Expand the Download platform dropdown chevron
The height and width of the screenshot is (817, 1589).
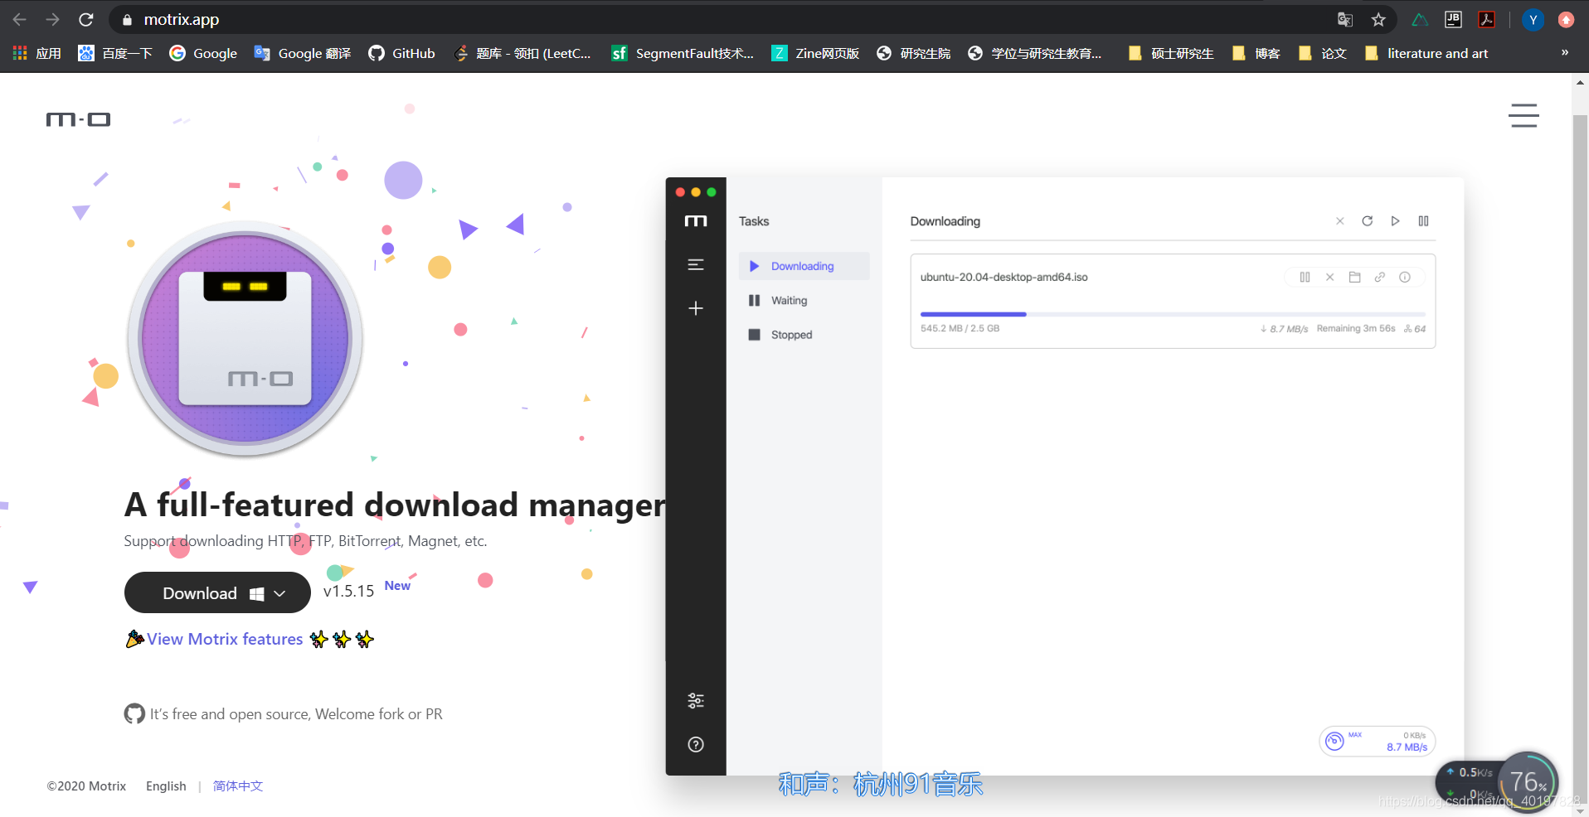point(279,593)
